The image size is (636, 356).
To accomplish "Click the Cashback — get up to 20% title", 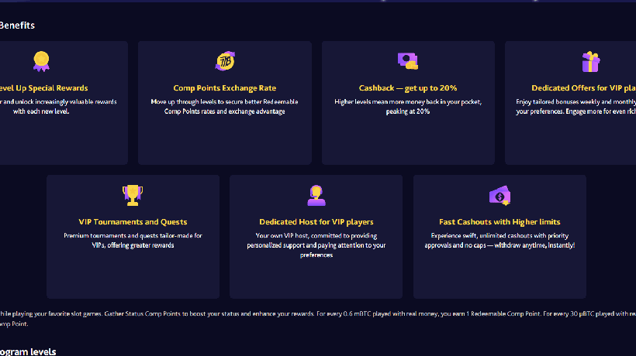I will [x=408, y=88].
